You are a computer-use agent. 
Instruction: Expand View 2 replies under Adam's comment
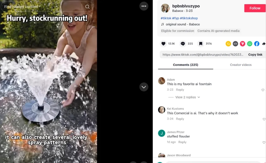pyautogui.click(x=187, y=97)
